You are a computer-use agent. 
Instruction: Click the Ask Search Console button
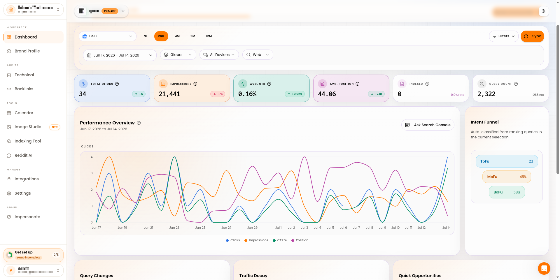click(428, 125)
